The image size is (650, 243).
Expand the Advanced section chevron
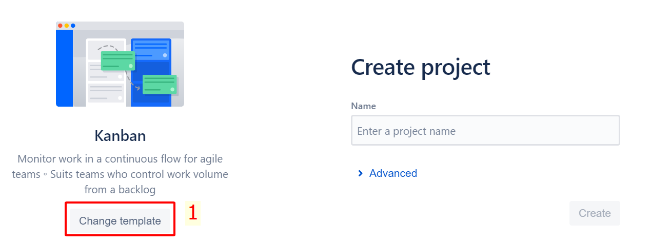360,173
